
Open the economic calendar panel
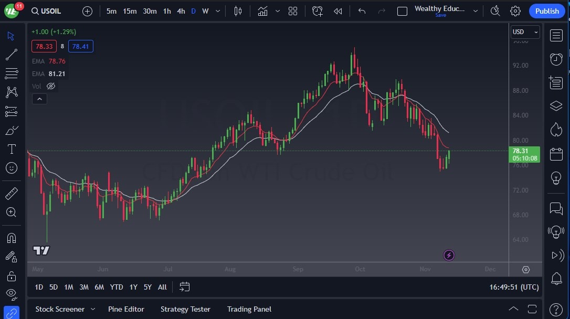556,154
